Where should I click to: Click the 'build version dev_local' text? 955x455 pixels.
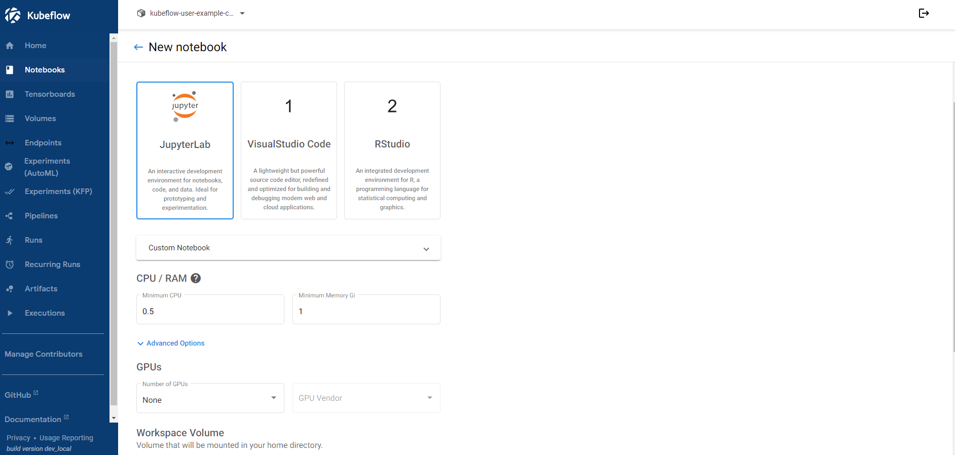[39, 449]
